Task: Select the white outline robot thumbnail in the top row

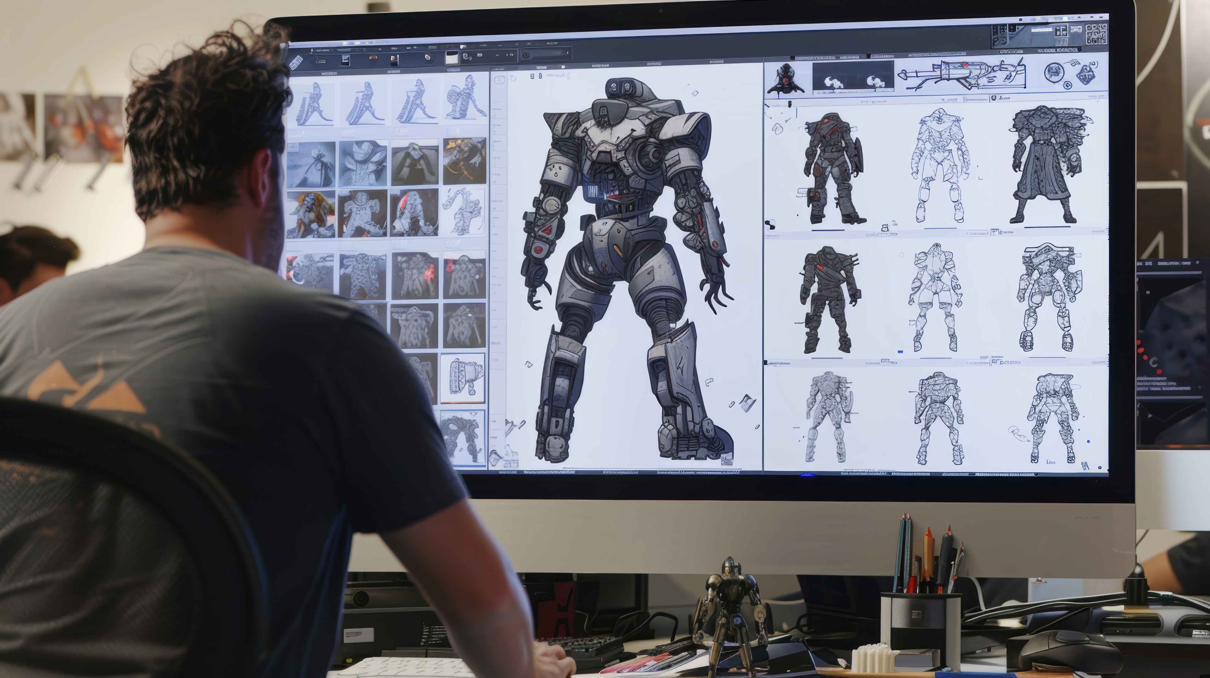Action: pyautogui.click(x=939, y=164)
